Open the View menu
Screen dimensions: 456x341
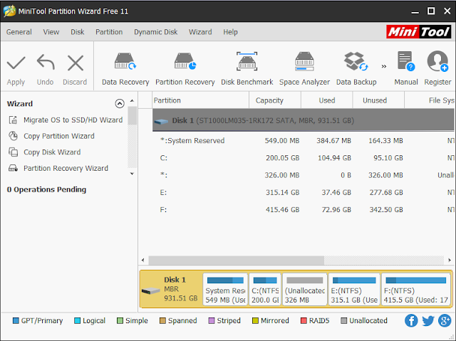click(x=51, y=32)
